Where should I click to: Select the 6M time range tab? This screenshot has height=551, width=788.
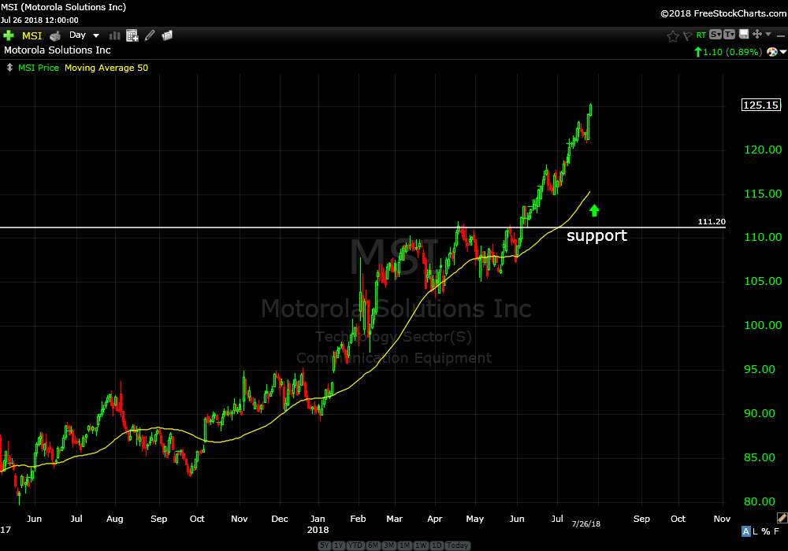point(373,545)
